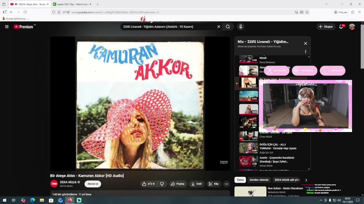Open more actions three-dot menu under video
The height and width of the screenshot is (204, 364).
pyautogui.click(x=226, y=184)
